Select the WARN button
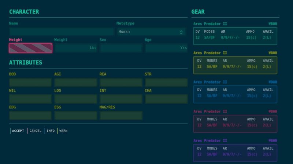Viewport: 293px width, 164px height. (63, 131)
